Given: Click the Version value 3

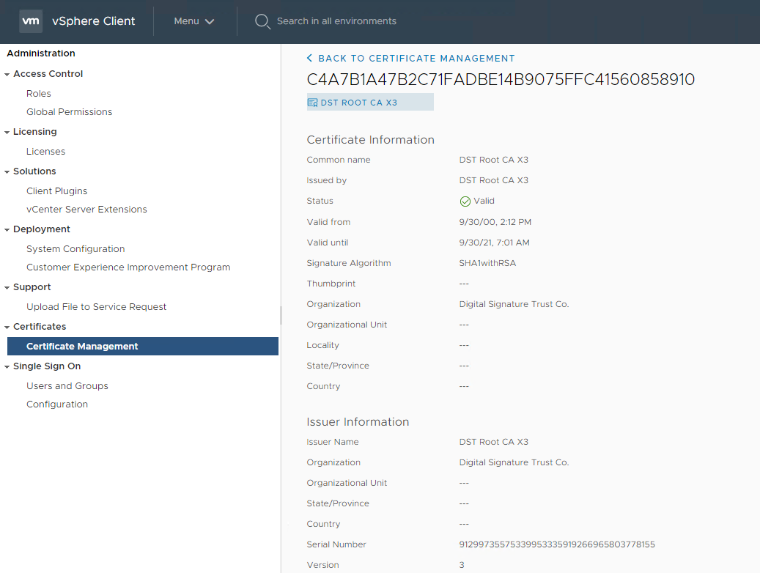Looking at the screenshot, I should pyautogui.click(x=462, y=565).
